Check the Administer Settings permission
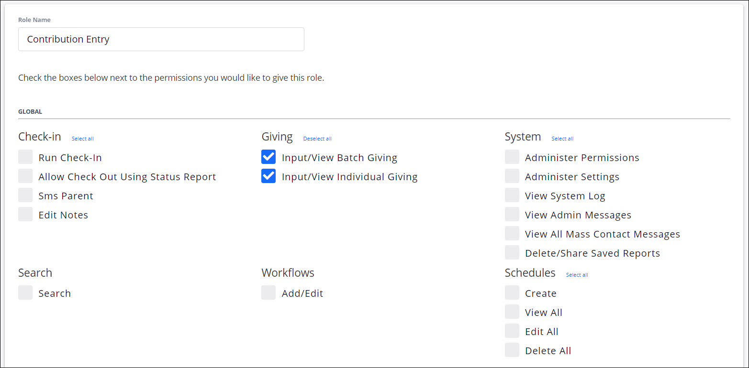 (512, 176)
